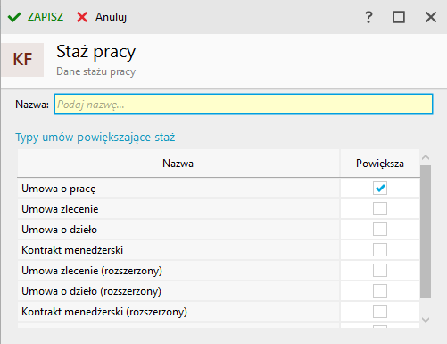Viewport: 447px width, 344px height.
Task: Click the scroll down arrow of list
Action: tap(426, 320)
